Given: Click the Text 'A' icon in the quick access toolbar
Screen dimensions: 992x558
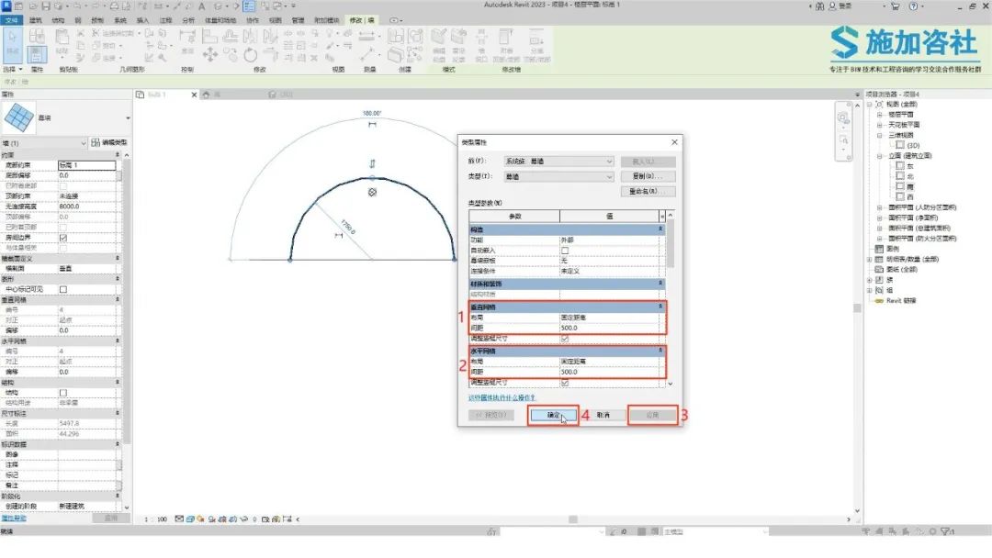Looking at the screenshot, I should click(x=202, y=6).
